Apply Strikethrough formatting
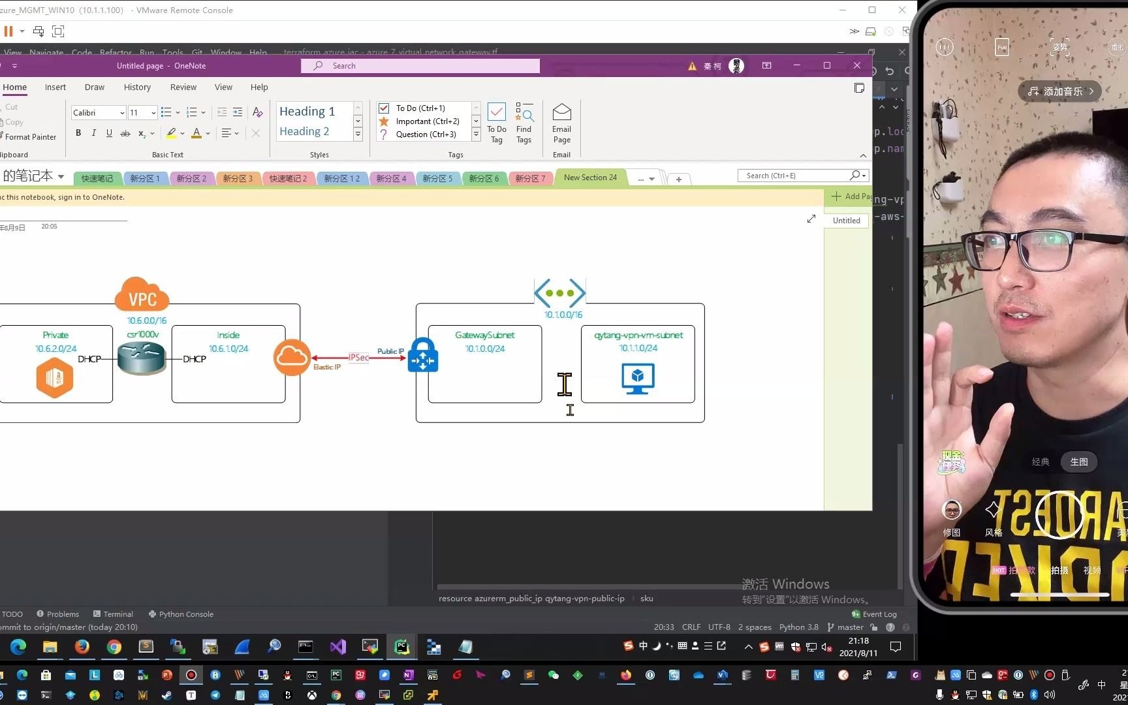 (125, 133)
